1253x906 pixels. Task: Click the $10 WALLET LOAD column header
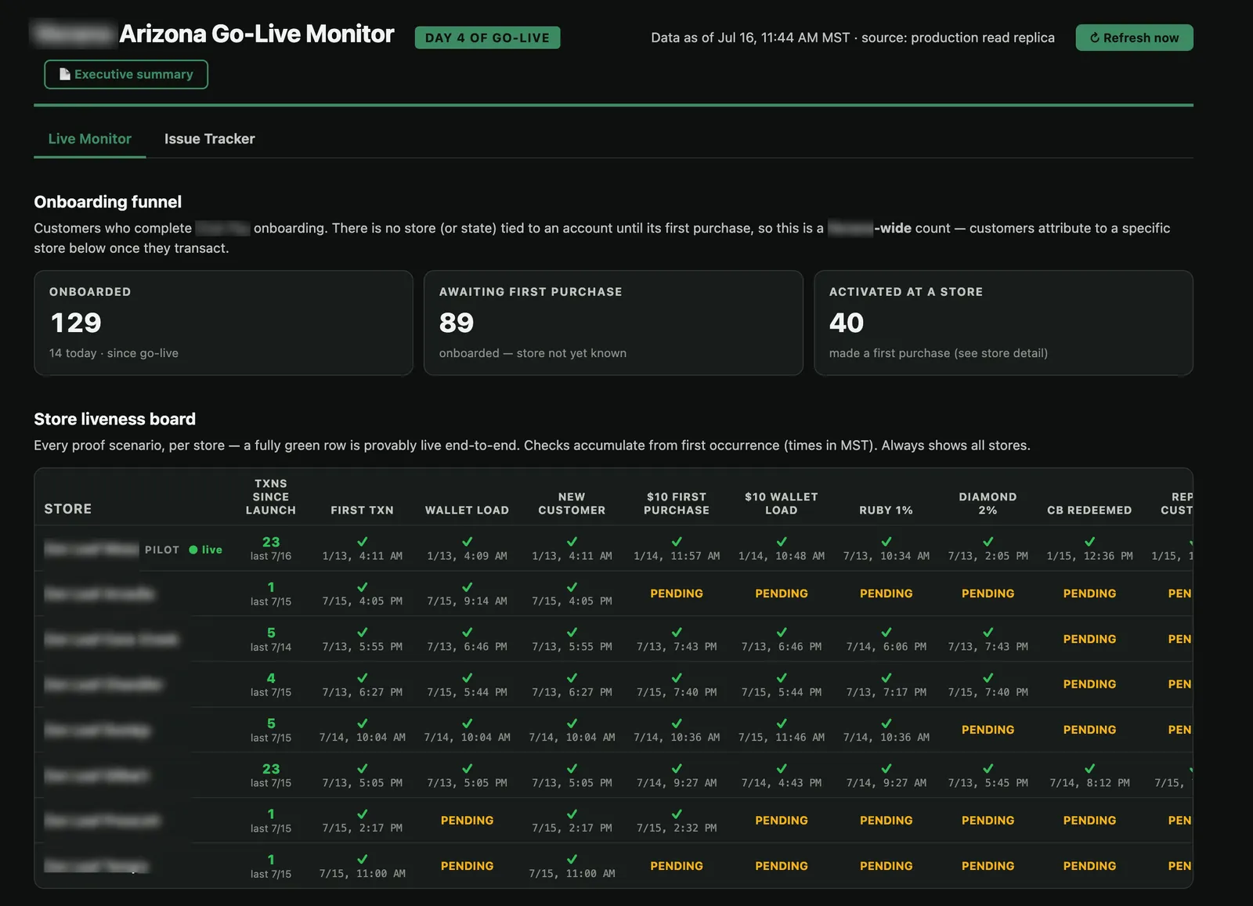coord(782,504)
